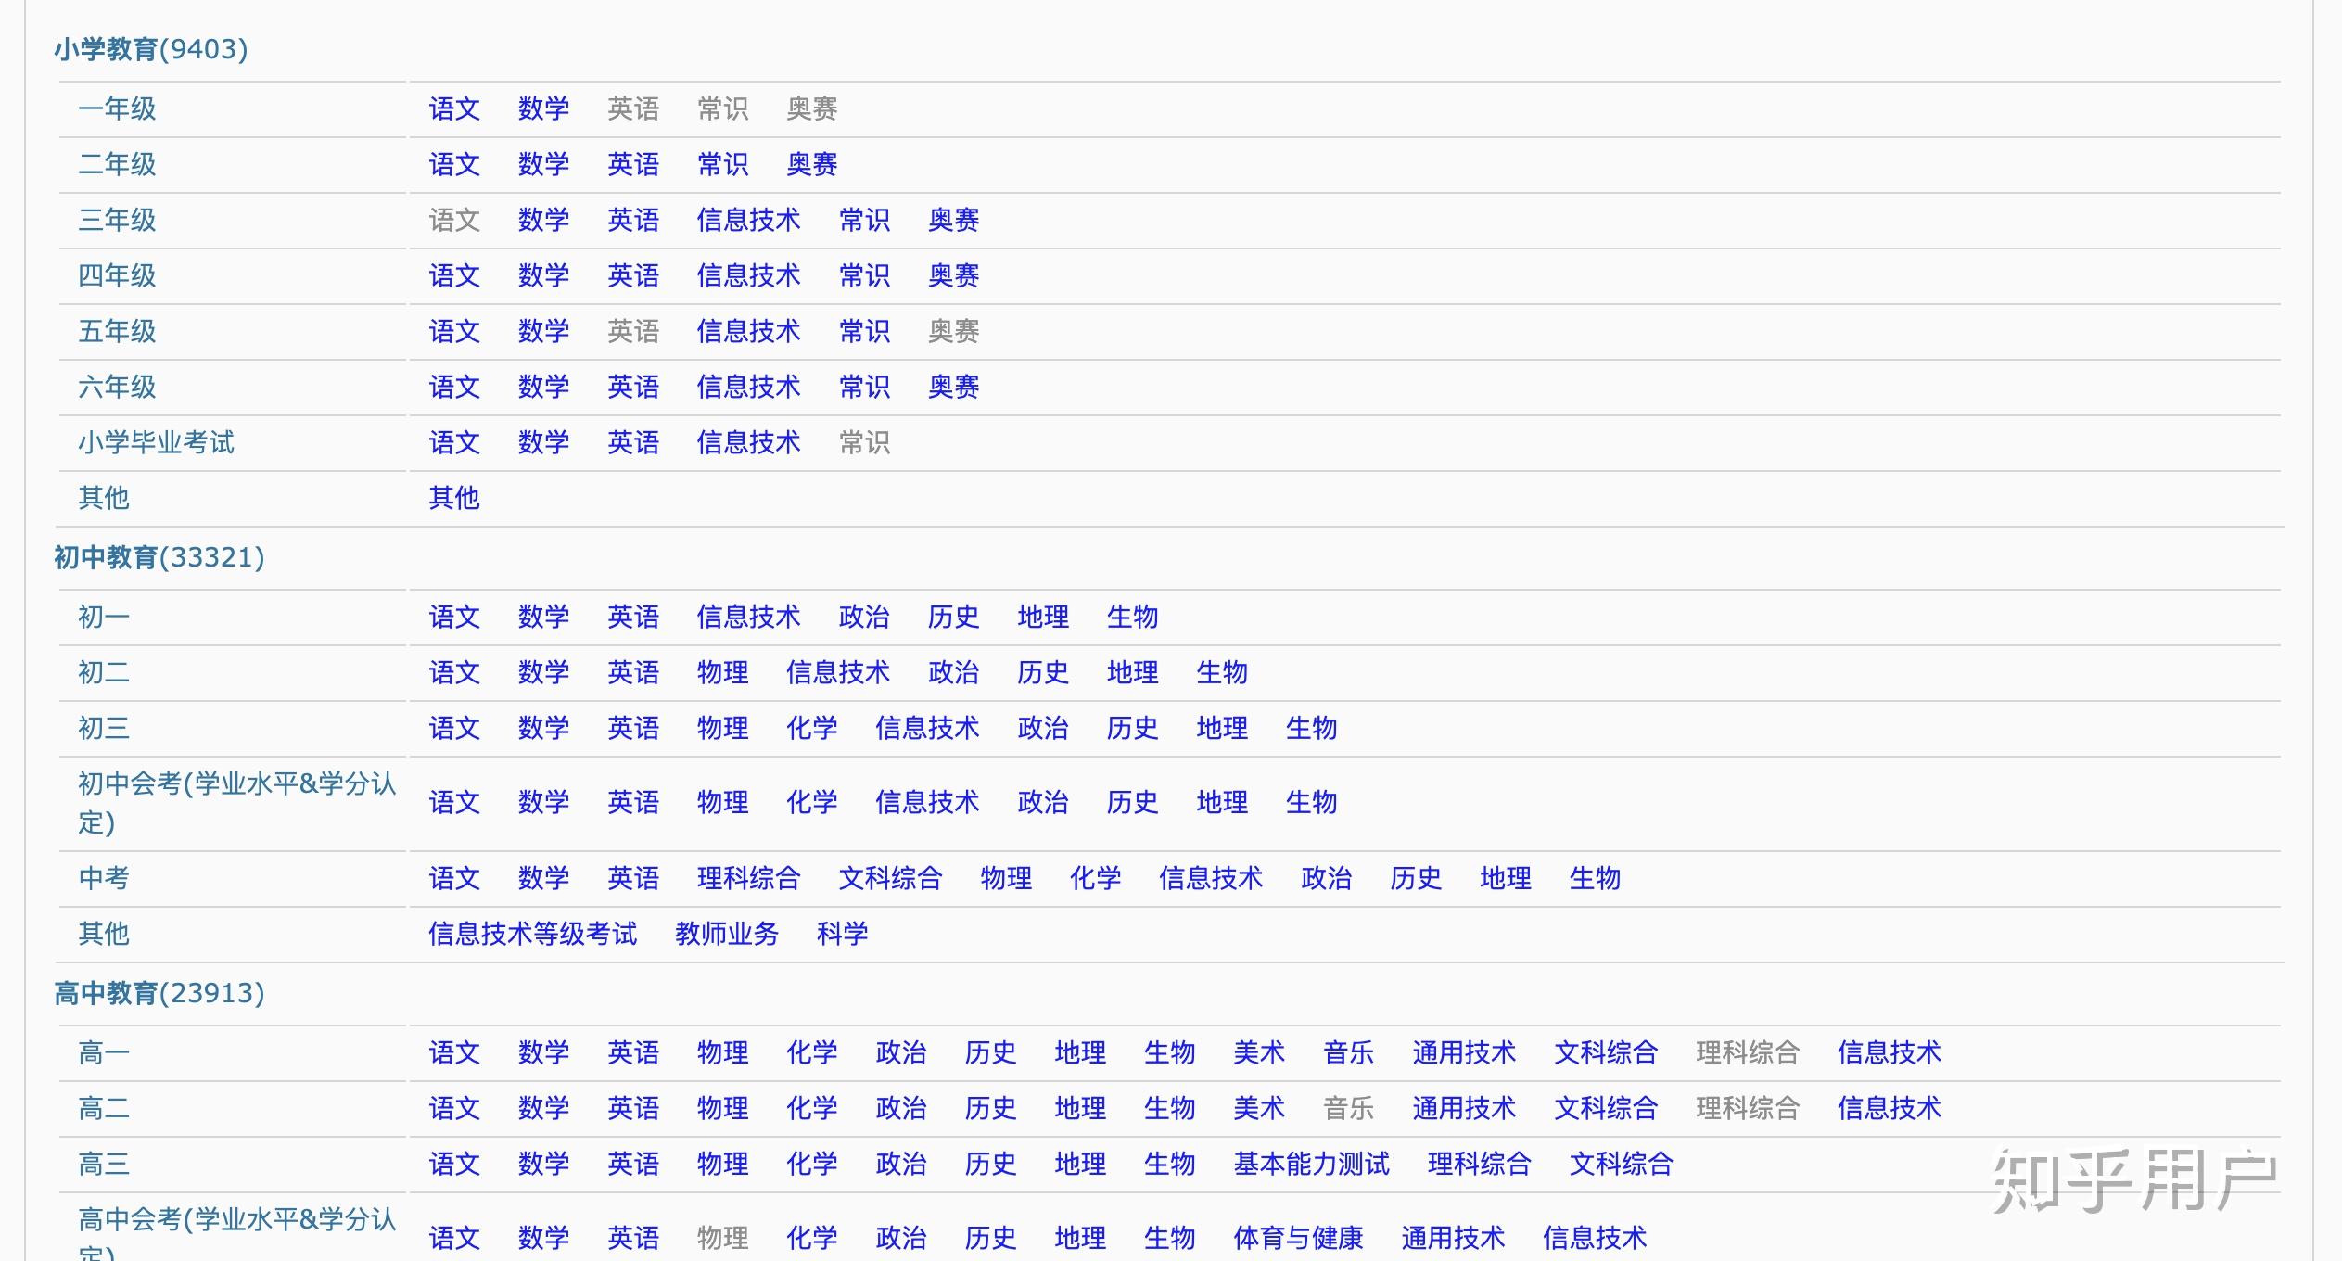
Task: Click 常识 in the 二年级 row
Action: coord(723,164)
